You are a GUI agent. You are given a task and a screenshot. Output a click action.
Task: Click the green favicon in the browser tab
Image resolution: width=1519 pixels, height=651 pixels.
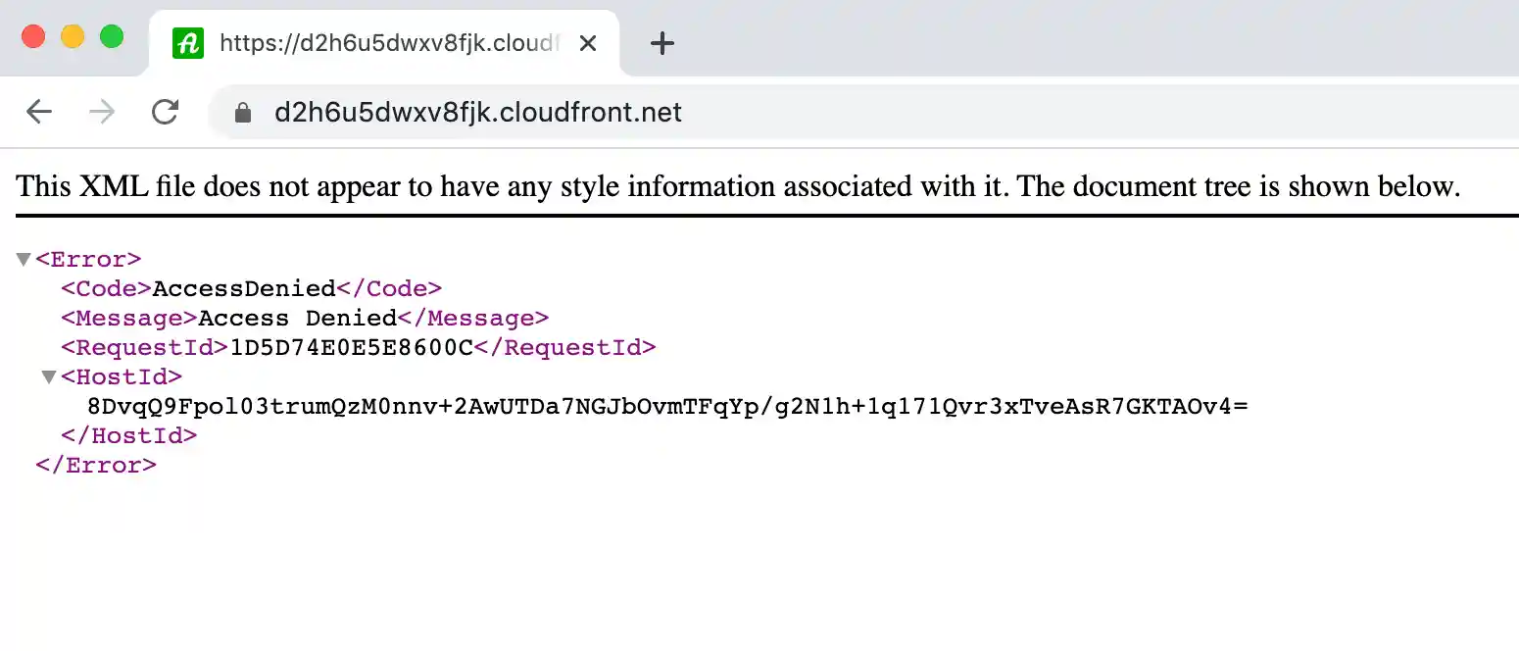pyautogui.click(x=187, y=43)
